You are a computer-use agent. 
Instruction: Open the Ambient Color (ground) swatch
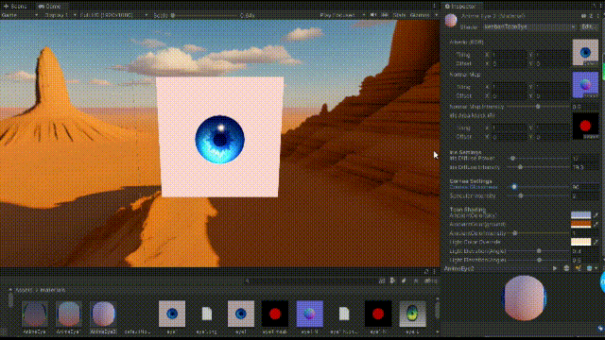point(581,224)
